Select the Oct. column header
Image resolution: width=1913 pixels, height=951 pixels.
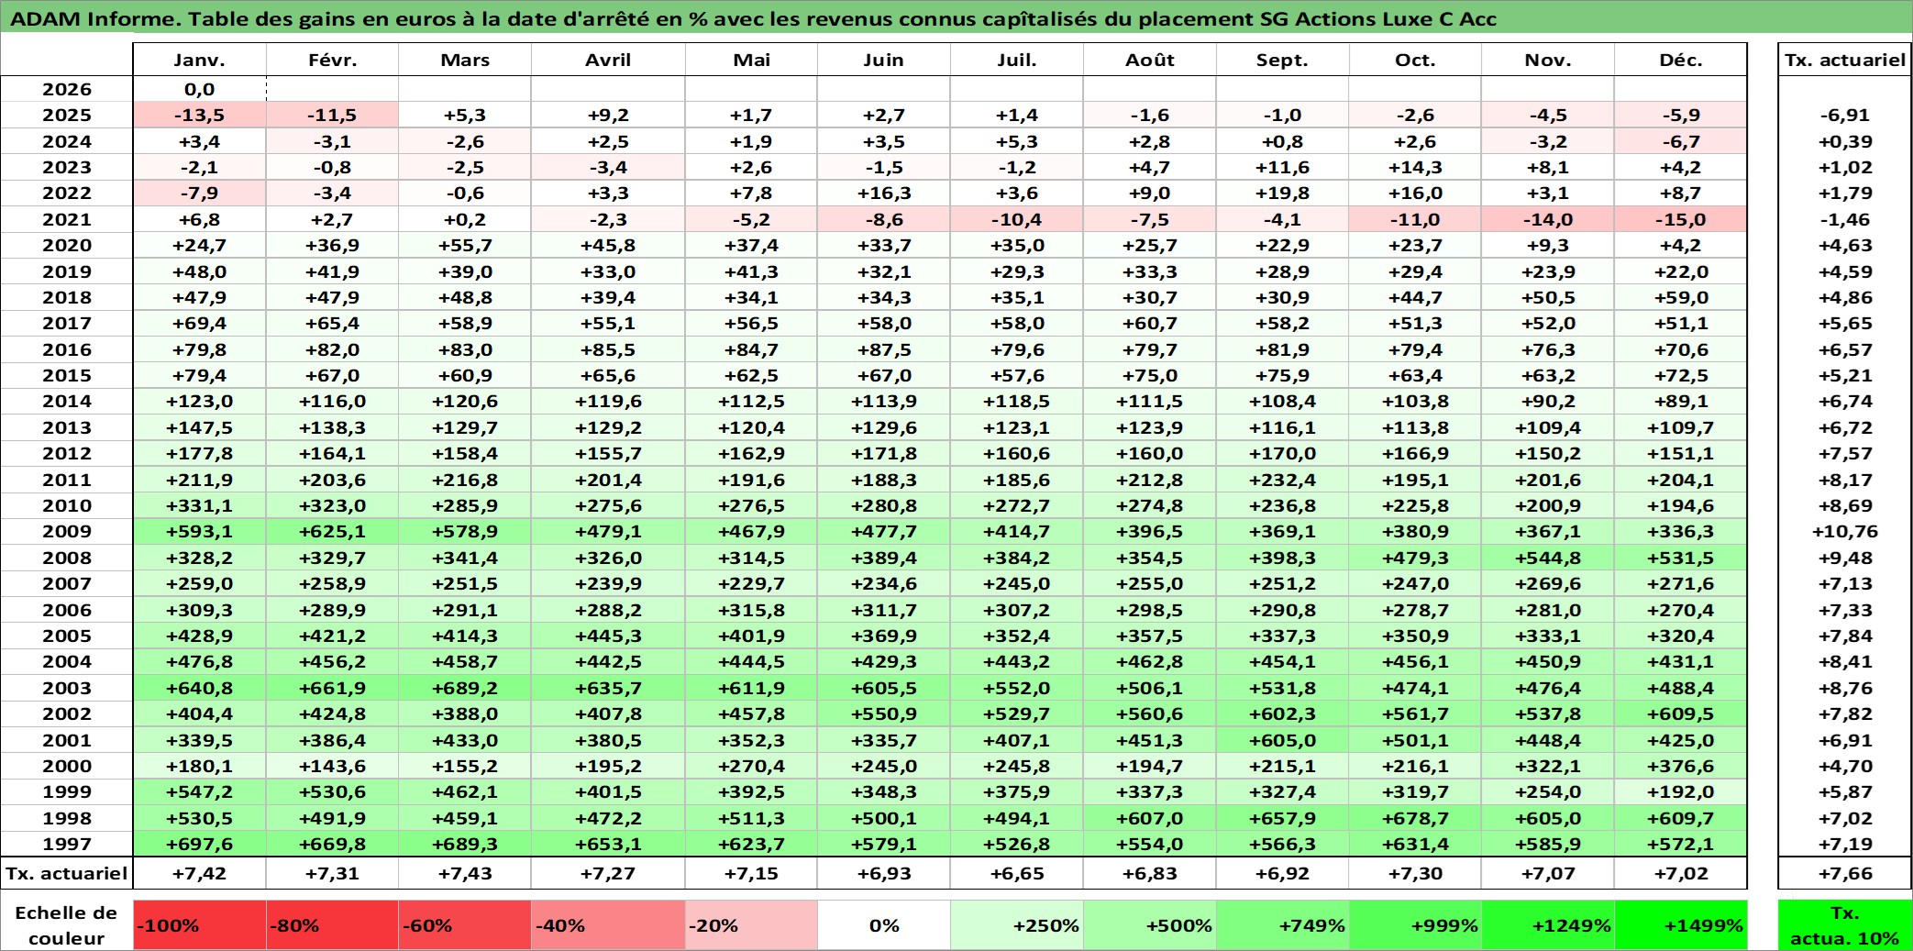pos(1415,60)
